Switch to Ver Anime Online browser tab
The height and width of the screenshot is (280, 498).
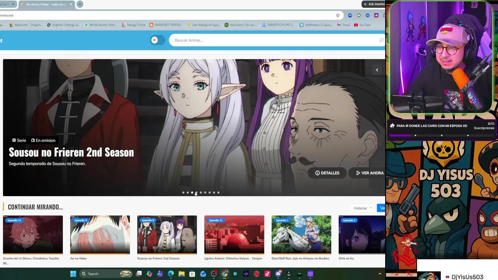pos(46,4)
